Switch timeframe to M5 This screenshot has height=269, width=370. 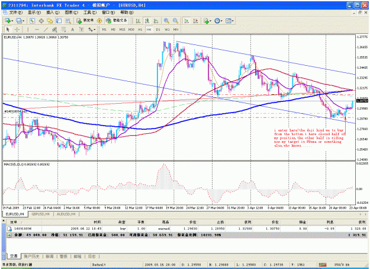113,30
